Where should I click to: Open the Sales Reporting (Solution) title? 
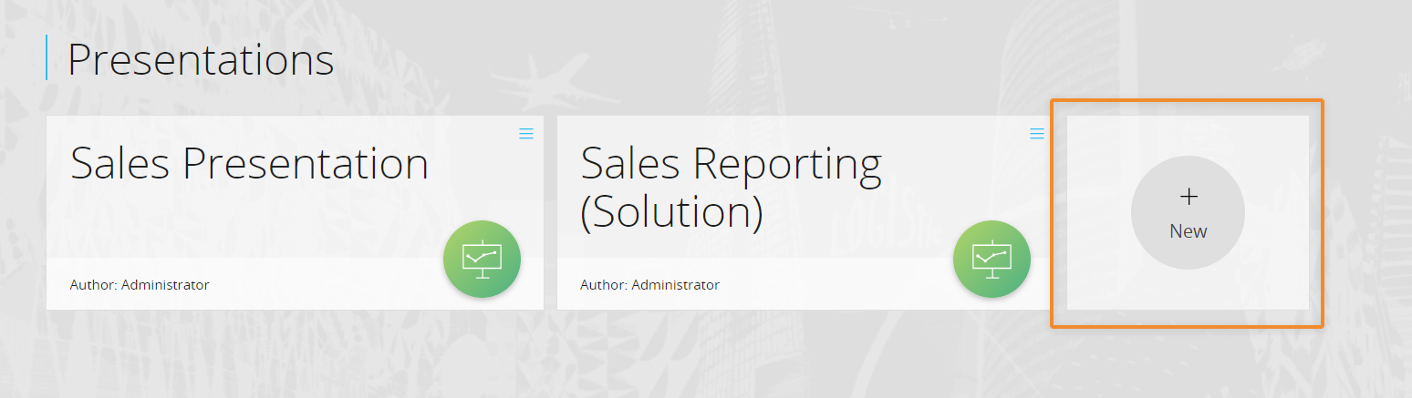coord(731,188)
